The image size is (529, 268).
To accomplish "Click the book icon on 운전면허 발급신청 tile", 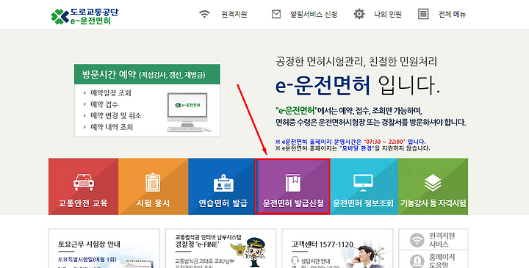I will [x=293, y=183].
